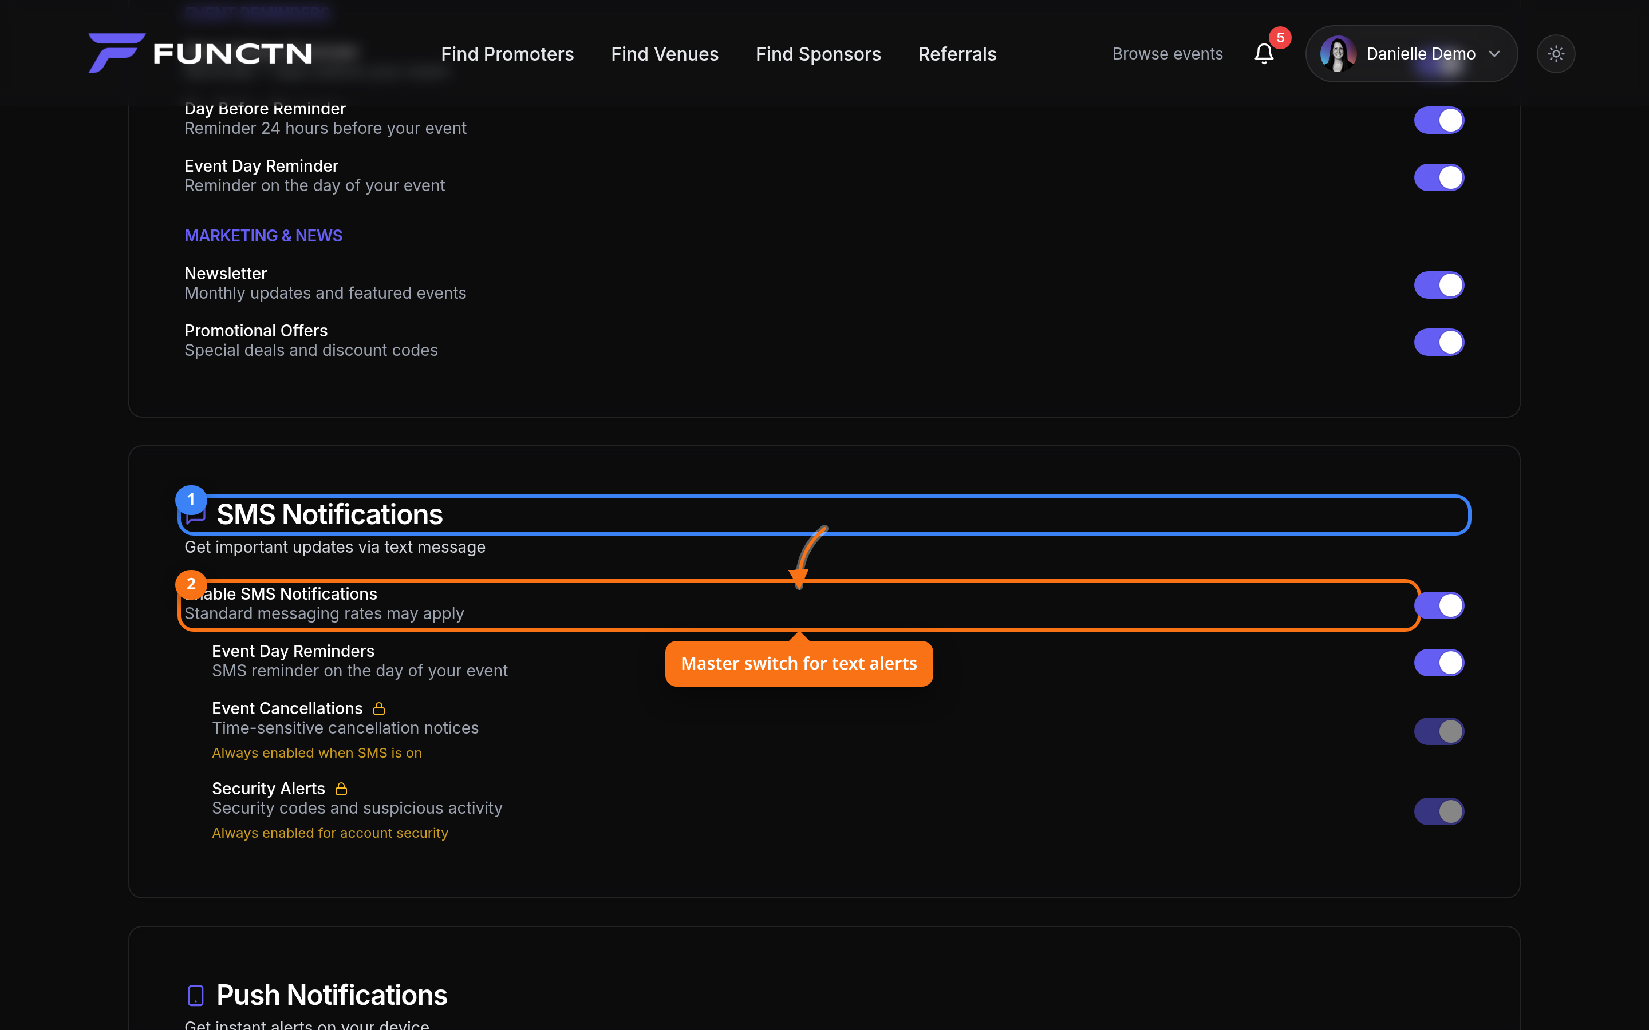The width and height of the screenshot is (1649, 1030).
Task: Click the Newsletter label
Action: [x=226, y=273]
